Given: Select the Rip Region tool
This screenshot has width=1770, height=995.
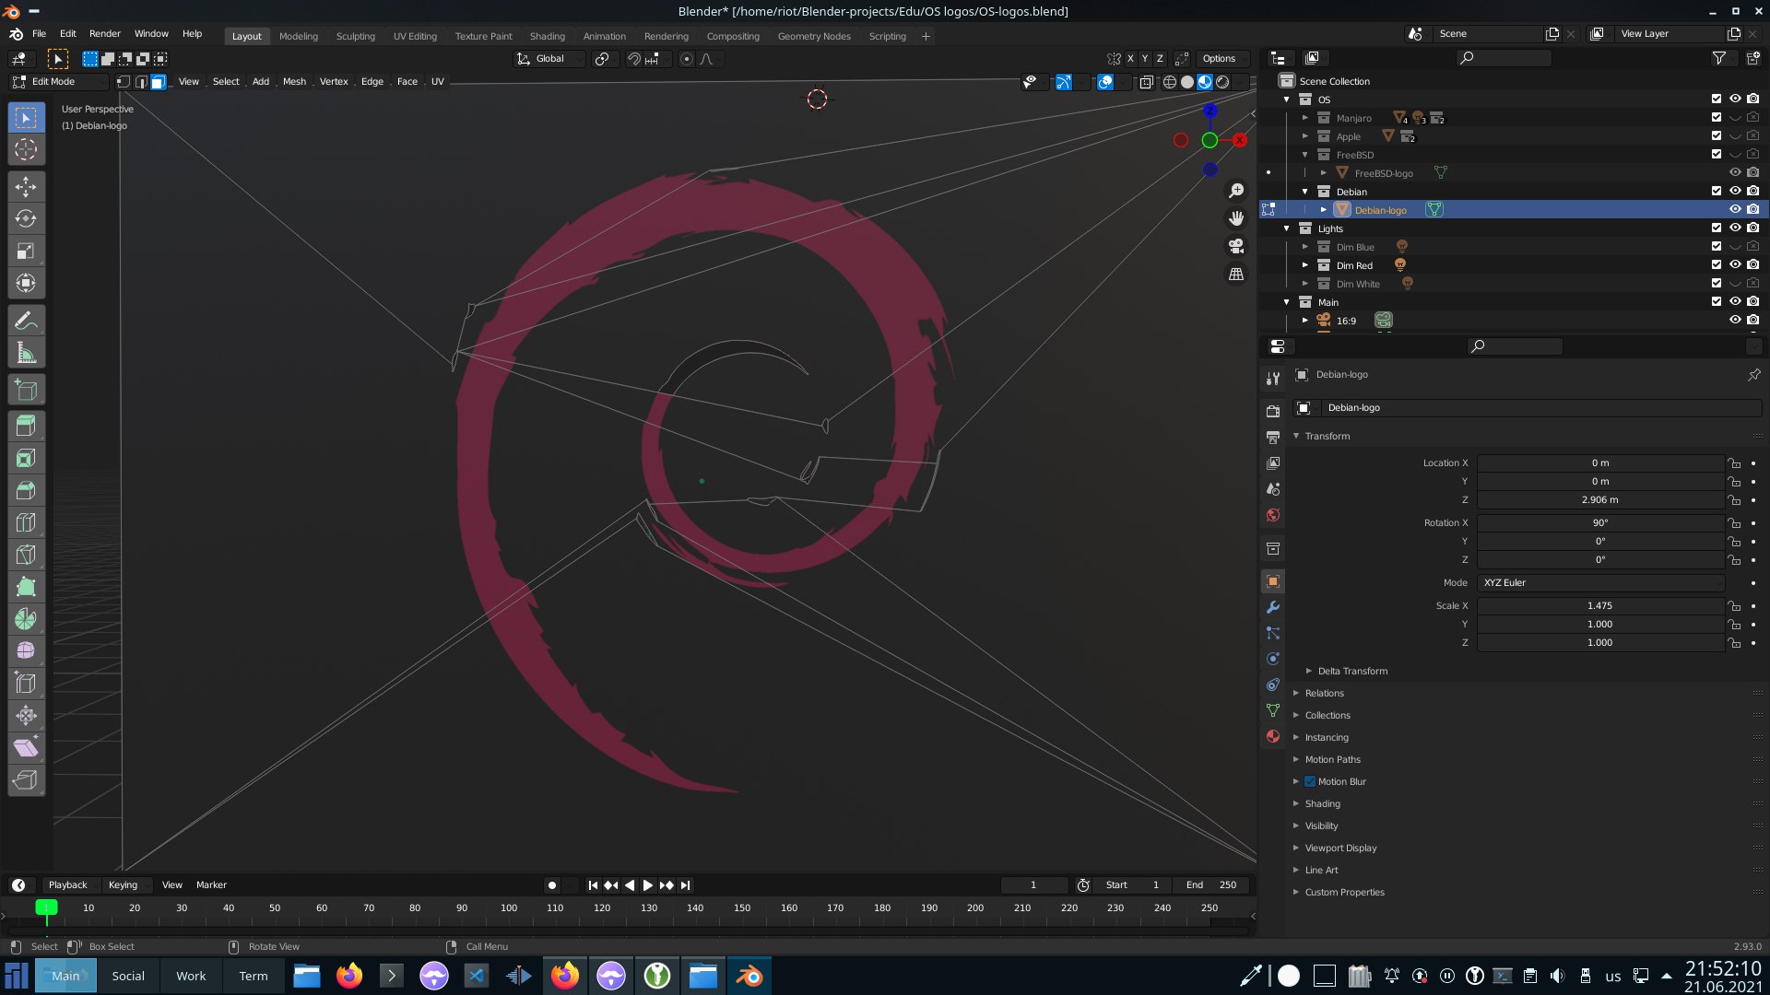Looking at the screenshot, I should [26, 780].
